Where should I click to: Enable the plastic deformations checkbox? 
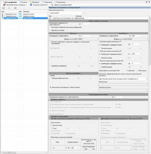pyautogui.click(x=50, y=27)
